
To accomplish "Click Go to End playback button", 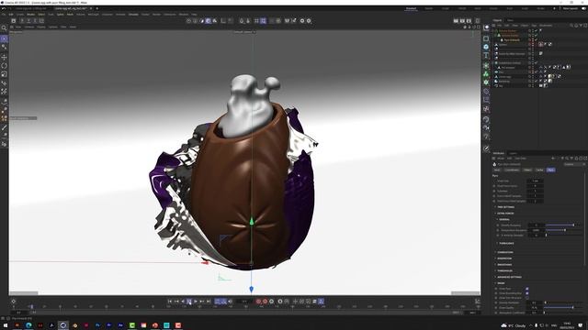I will click(209, 302).
